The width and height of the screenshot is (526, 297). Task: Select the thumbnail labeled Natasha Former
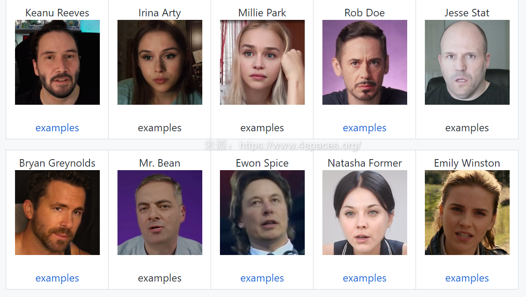coord(365,213)
